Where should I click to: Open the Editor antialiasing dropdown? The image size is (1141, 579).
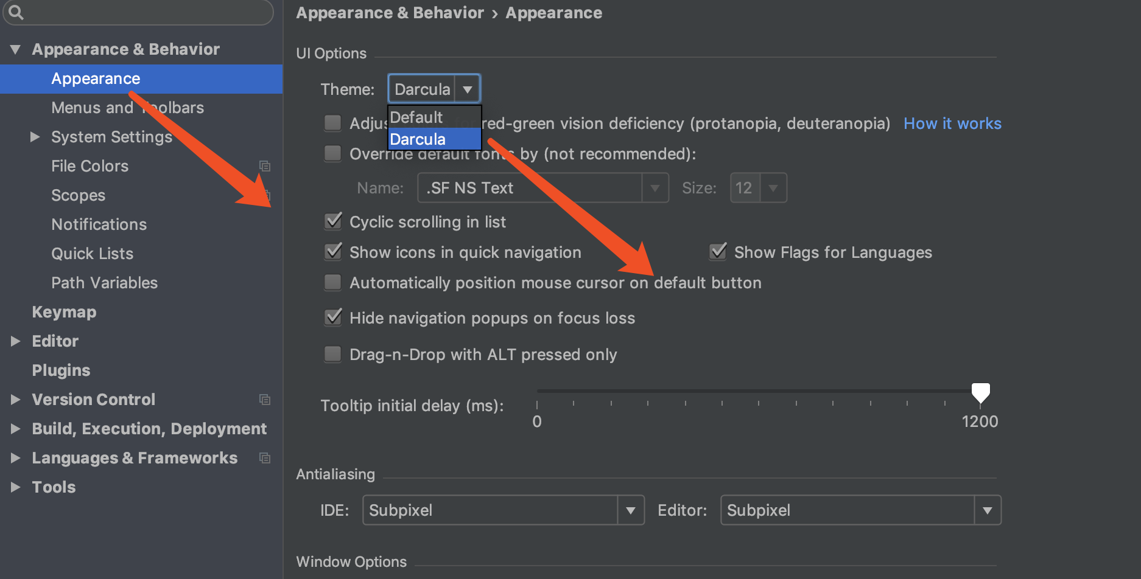[987, 510]
